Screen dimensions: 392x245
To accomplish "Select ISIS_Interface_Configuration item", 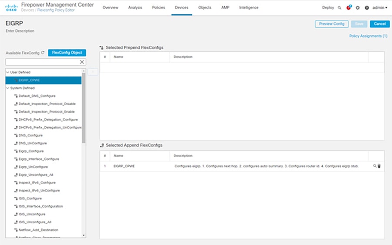I will point(41,206).
